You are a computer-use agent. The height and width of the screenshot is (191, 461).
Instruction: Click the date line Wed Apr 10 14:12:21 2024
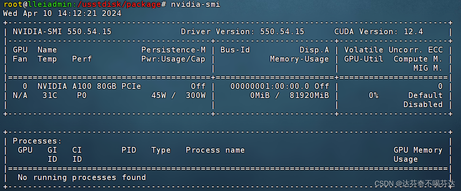[x=62, y=13]
